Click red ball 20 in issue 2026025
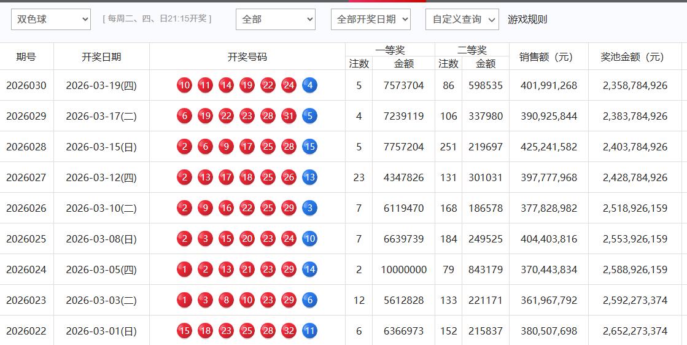 (x=247, y=238)
